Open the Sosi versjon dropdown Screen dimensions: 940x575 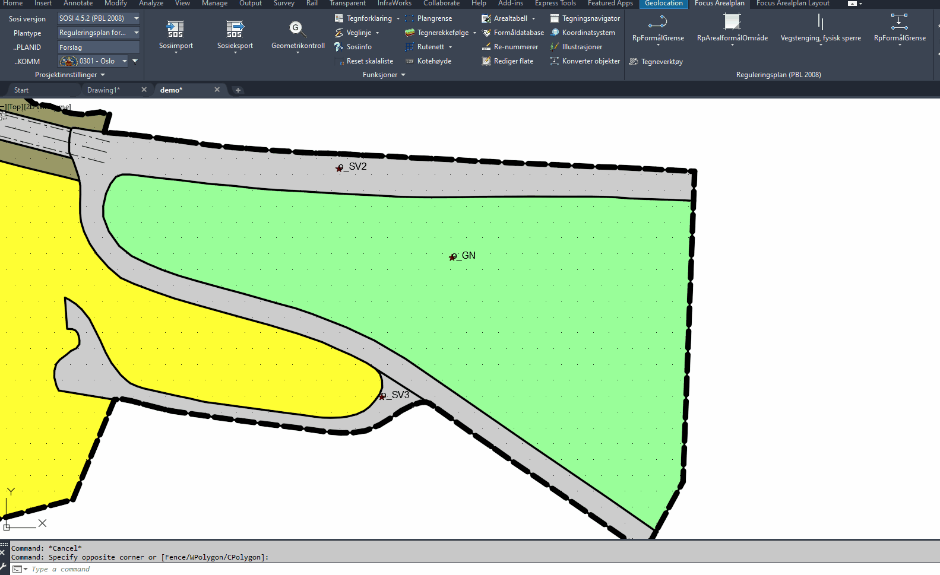tap(136, 18)
